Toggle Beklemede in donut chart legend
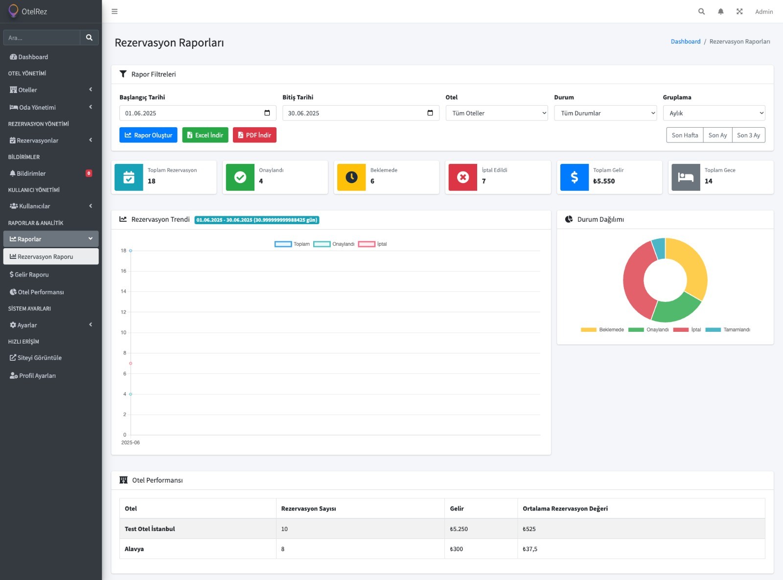This screenshot has width=783, height=580. 602,329
